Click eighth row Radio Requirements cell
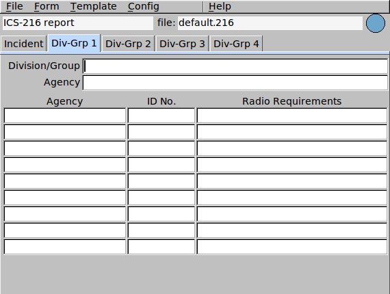The width and height of the screenshot is (390, 294). click(292, 230)
